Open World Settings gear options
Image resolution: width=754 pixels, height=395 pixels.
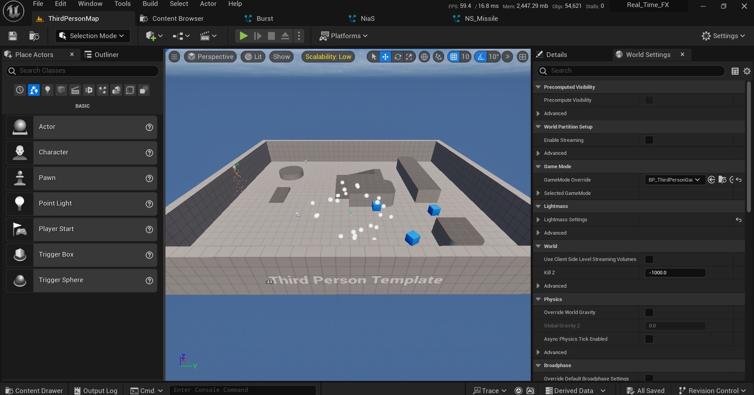747,71
